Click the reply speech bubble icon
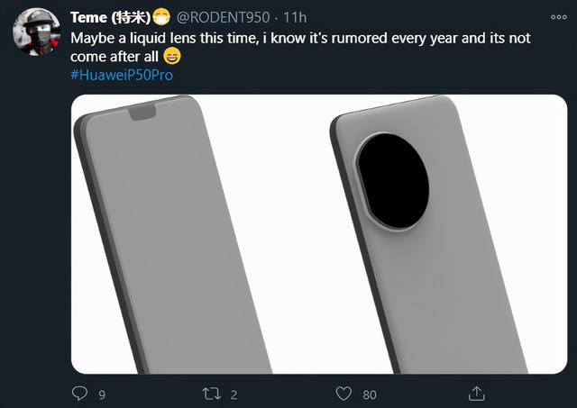Image resolution: width=577 pixels, height=408 pixels. coord(79,394)
